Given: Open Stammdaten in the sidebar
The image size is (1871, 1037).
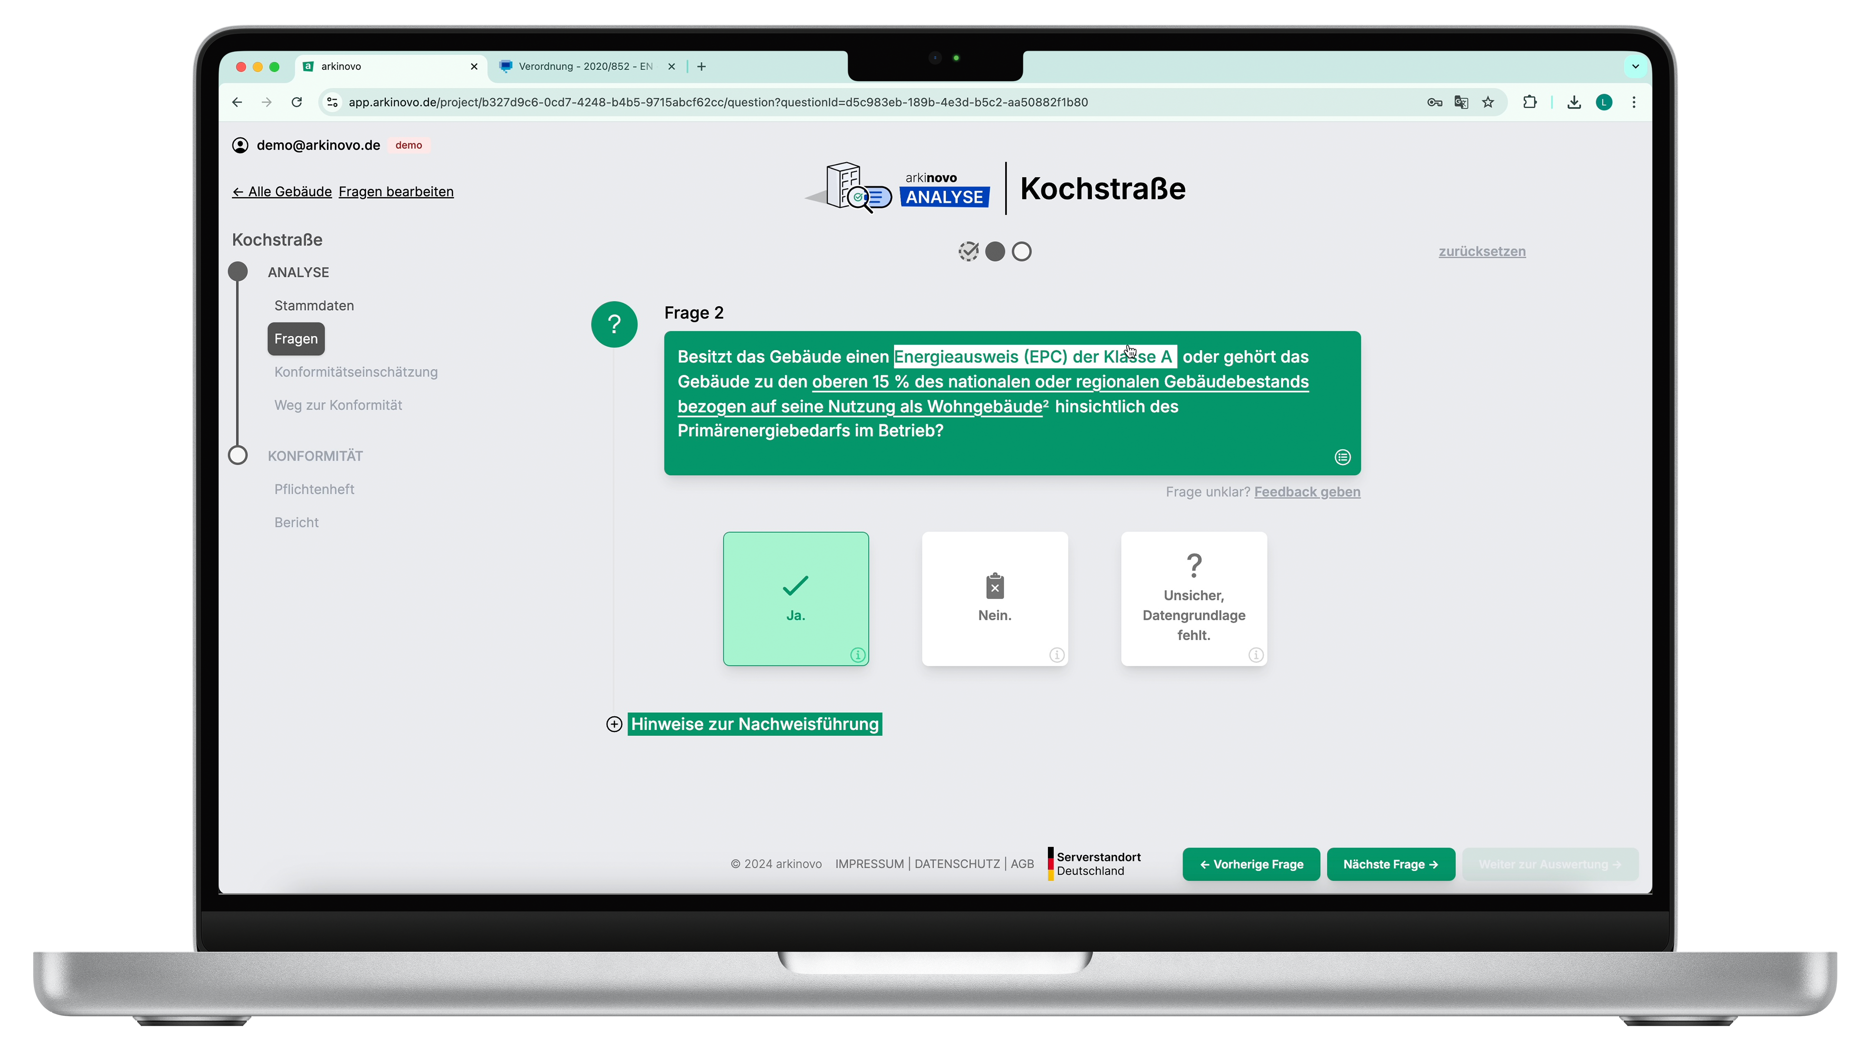Looking at the screenshot, I should tap(314, 306).
